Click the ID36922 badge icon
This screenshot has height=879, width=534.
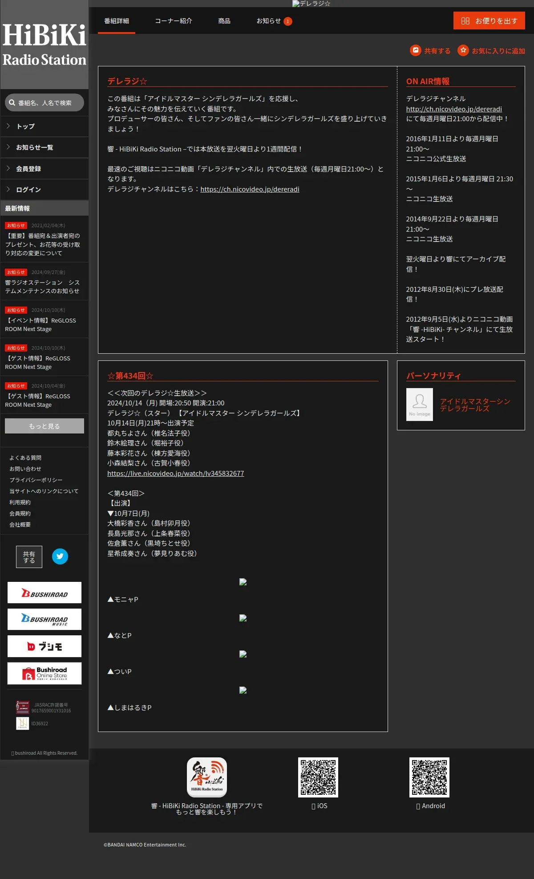(22, 724)
